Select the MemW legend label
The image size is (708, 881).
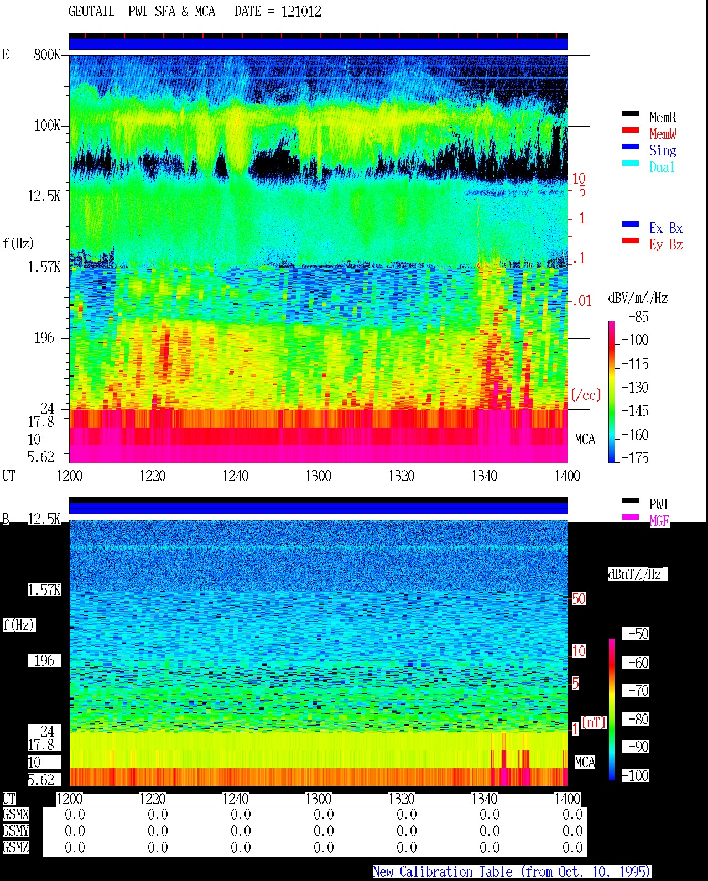click(x=663, y=134)
